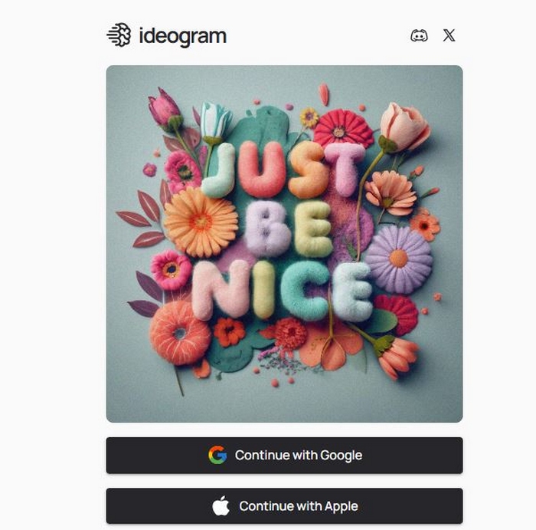Open the Discord community icon

(x=419, y=35)
